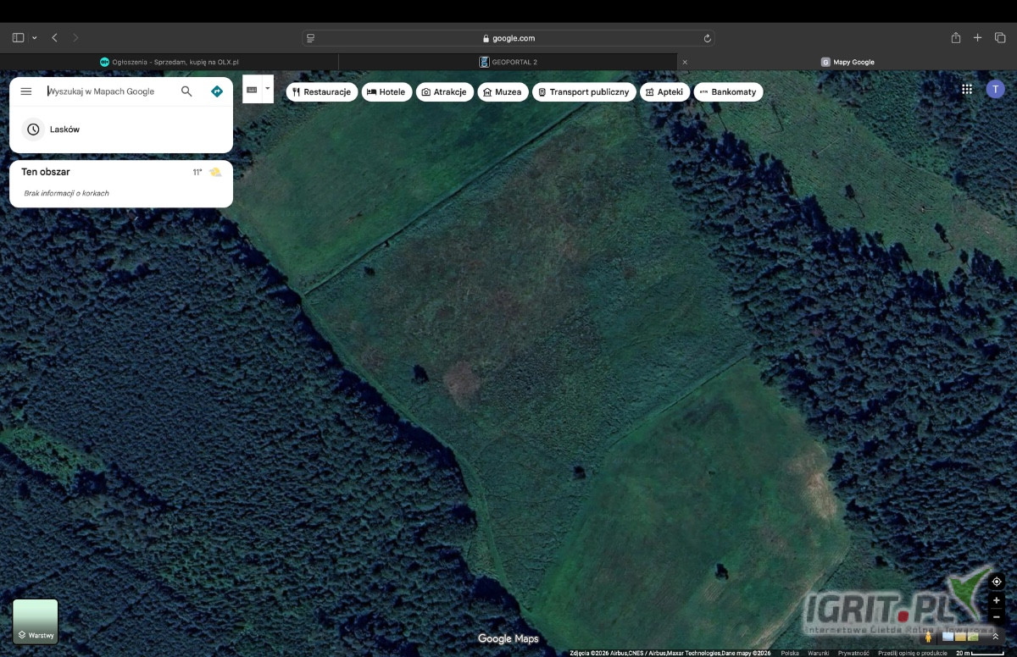Viewport: 1017px width, 657px height.
Task: Open the Google apps grid
Action: [x=967, y=89]
